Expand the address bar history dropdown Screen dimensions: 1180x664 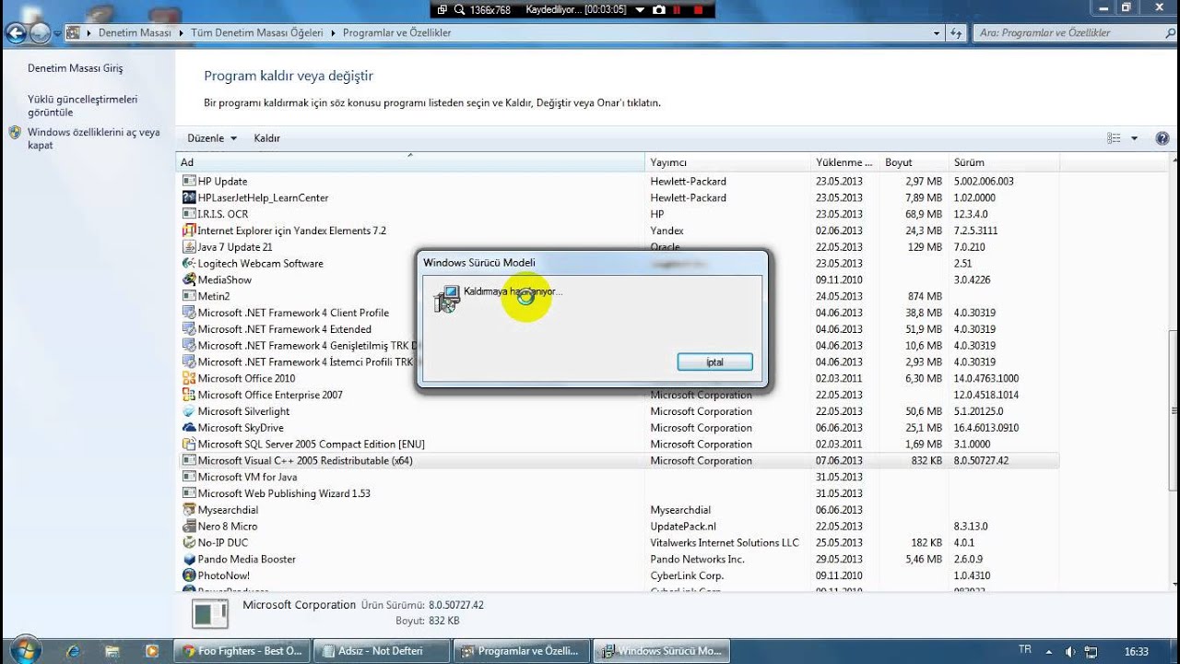point(937,32)
